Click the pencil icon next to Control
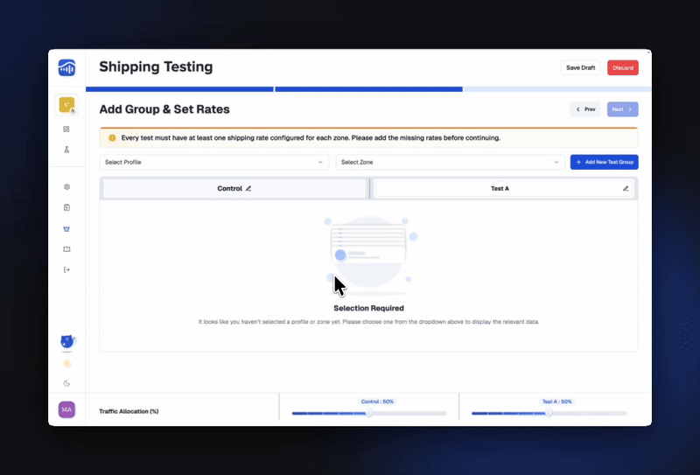The width and height of the screenshot is (700, 475). (248, 188)
